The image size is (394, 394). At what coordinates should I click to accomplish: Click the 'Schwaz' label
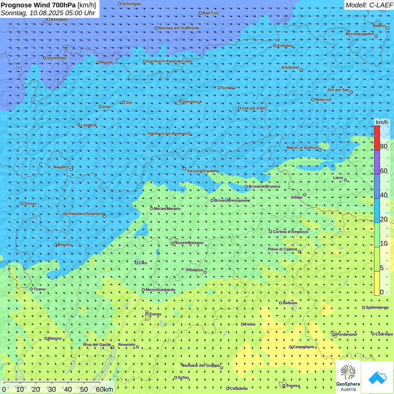[x=229, y=88]
